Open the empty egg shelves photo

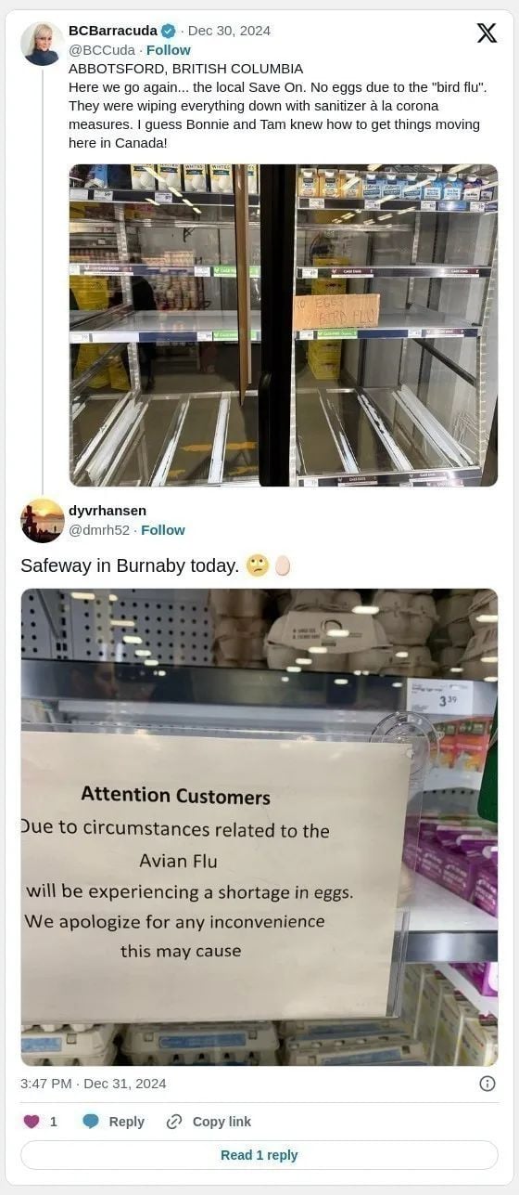[x=284, y=325]
